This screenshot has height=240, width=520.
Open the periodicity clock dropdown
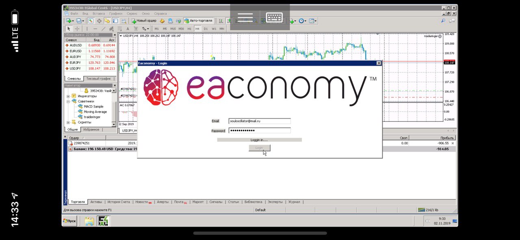303,21
